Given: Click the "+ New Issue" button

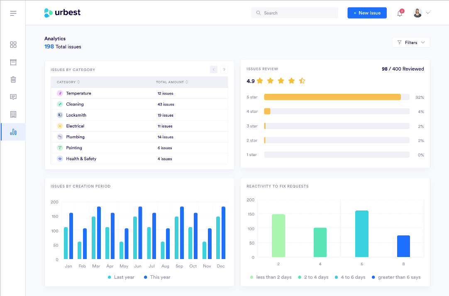Looking at the screenshot, I should click(x=367, y=13).
